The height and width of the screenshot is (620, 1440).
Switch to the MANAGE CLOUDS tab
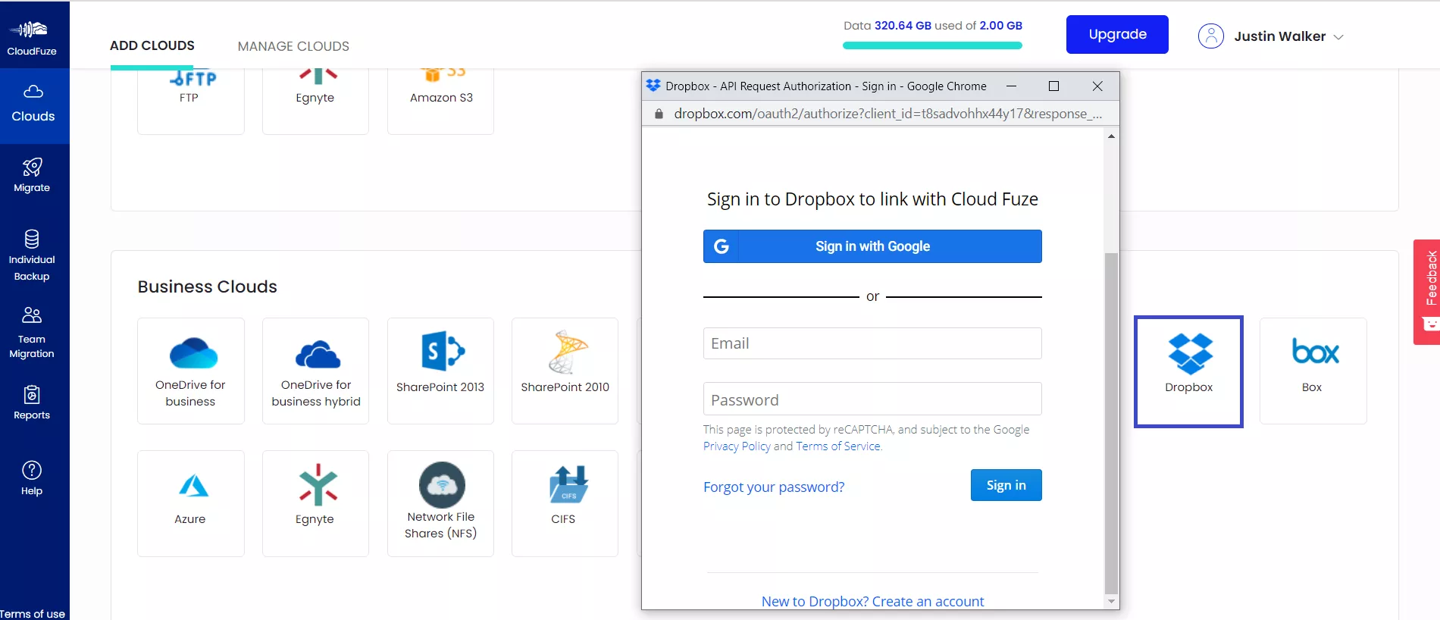click(x=293, y=46)
